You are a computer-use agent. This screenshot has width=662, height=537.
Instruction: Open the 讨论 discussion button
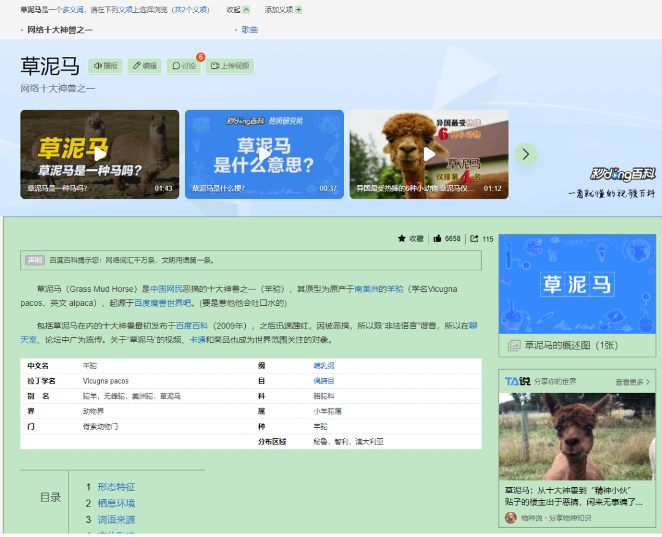[184, 66]
